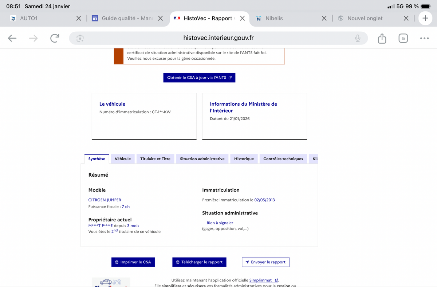Show open tabs counter (5)
The height and width of the screenshot is (287, 437).
403,38
